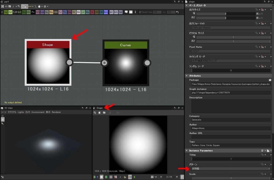Click the 出力サイズ 高さ slider
This screenshot has width=274, height=180.
coord(226,18)
